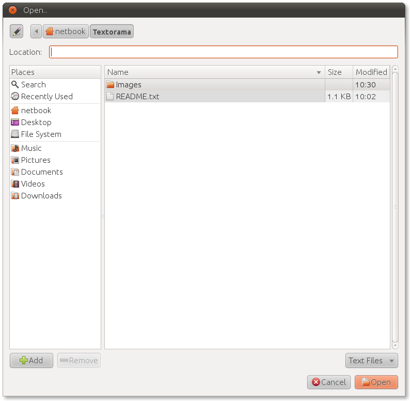Open Videos bookmark

[55, 184]
